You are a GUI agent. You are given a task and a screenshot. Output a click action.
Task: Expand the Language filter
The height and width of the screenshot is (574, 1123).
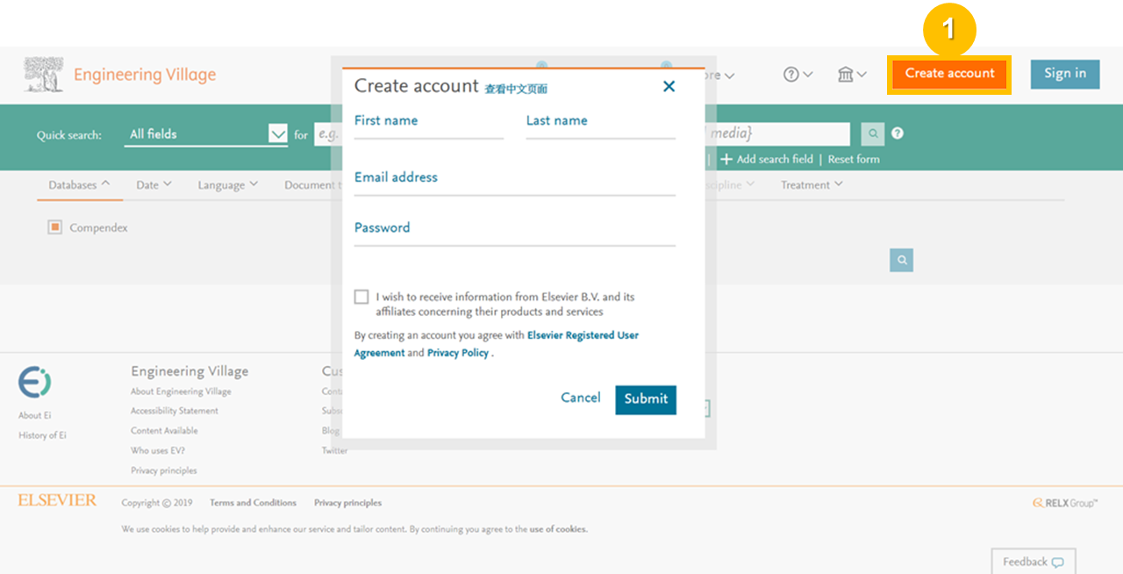pyautogui.click(x=227, y=185)
